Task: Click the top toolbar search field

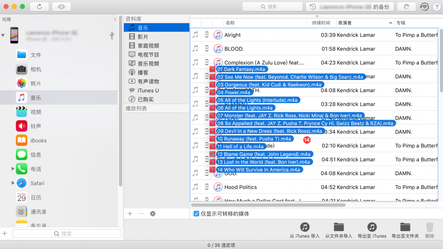Action: coord(272,7)
